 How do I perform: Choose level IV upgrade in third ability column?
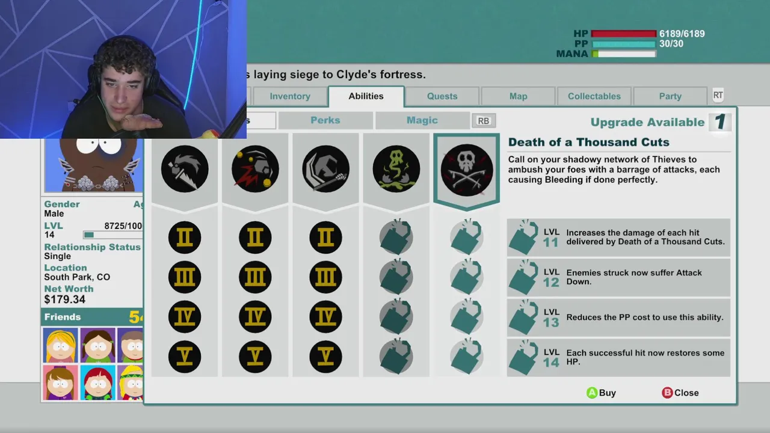click(325, 316)
